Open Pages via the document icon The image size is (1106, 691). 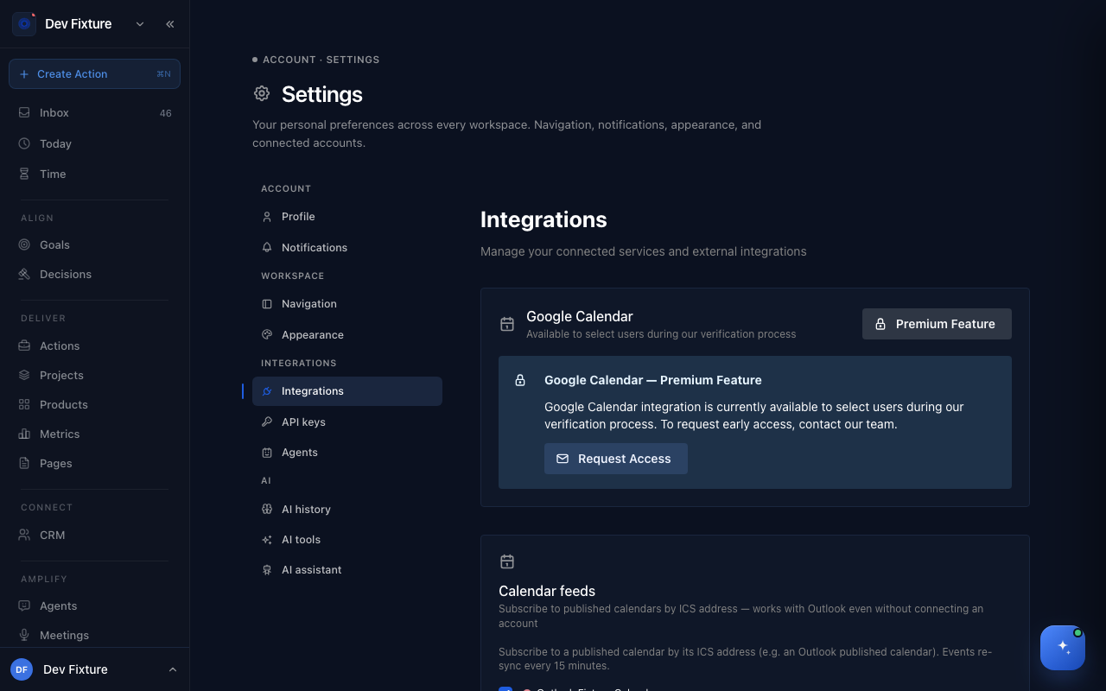pos(24,463)
